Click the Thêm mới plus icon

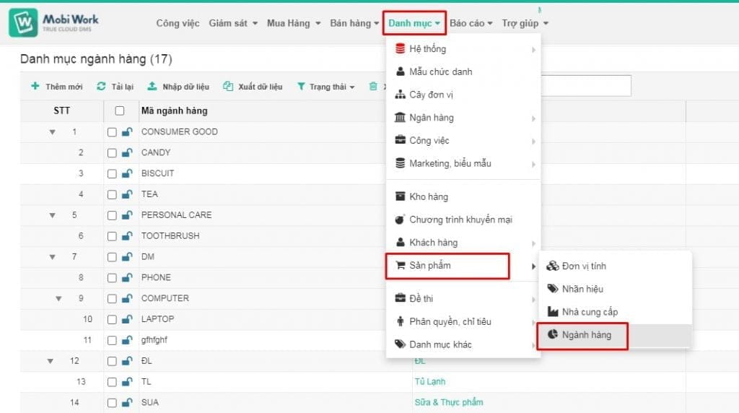(x=35, y=87)
